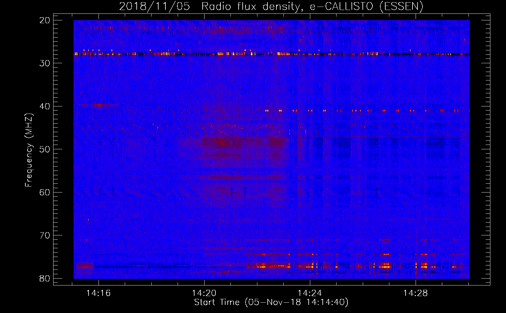This screenshot has width=506, height=313.
Task: Click the plot title '2018/11/05 Radio flux density, e-CALLISTO (ESSEN)'
Action: coord(271,6)
